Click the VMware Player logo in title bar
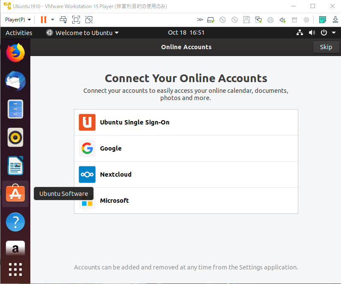 click(7, 6)
